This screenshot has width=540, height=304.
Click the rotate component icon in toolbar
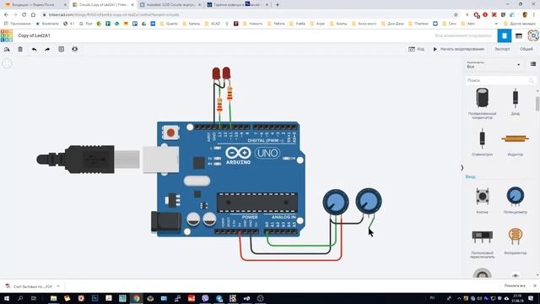click(7, 49)
